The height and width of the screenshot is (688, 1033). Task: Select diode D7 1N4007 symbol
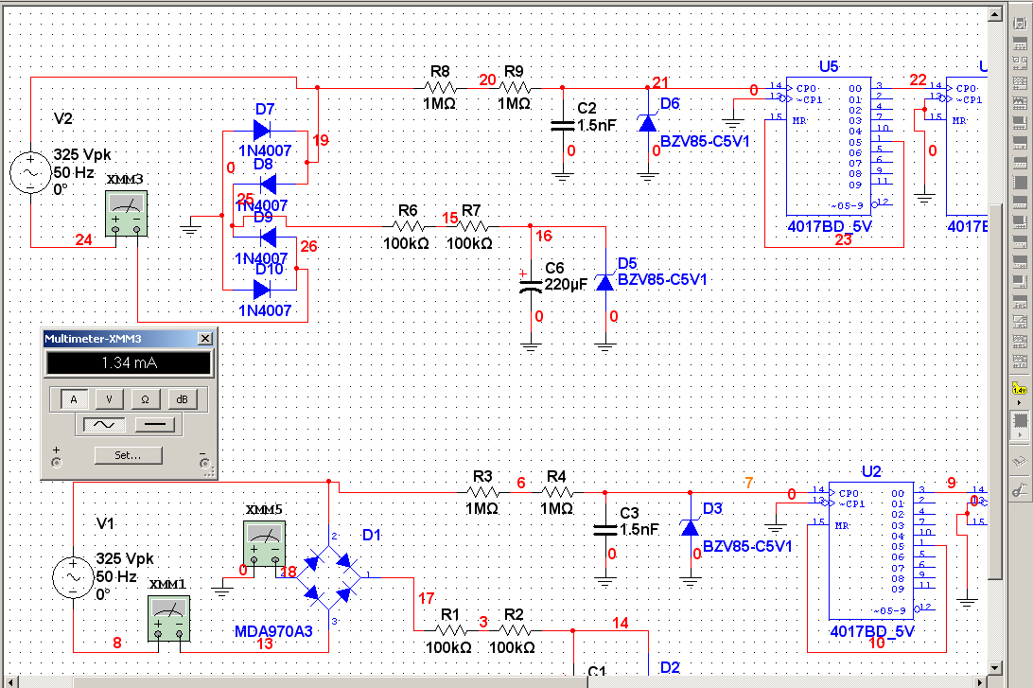[263, 130]
